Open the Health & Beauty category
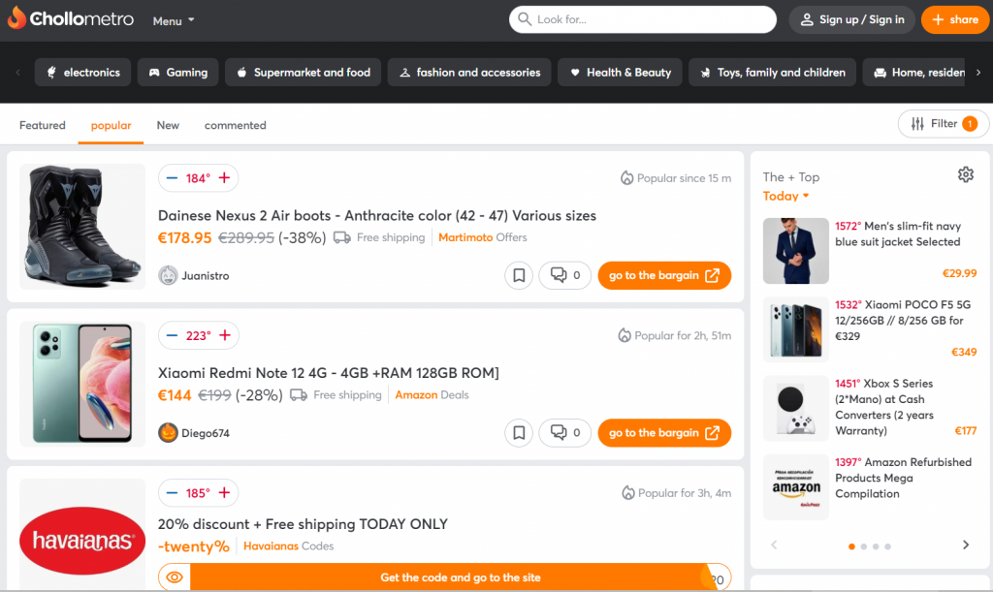Viewport: 993px width, 592px height. (x=620, y=73)
